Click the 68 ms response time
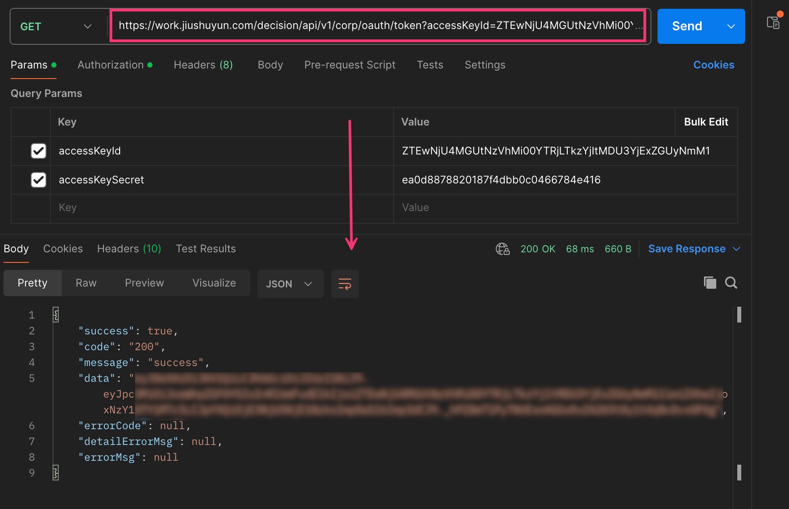Screen dimensions: 789x509 tap(580, 249)
